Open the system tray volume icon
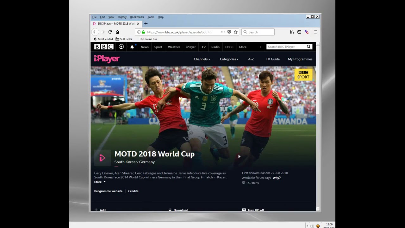405x228 pixels. [312, 226]
